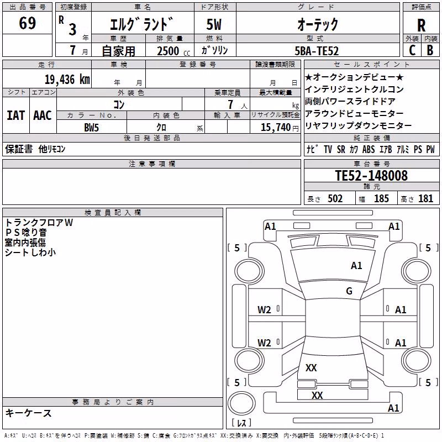Click the A1 mark on the hood
The width and height of the screenshot is (442, 442).
[356, 265]
